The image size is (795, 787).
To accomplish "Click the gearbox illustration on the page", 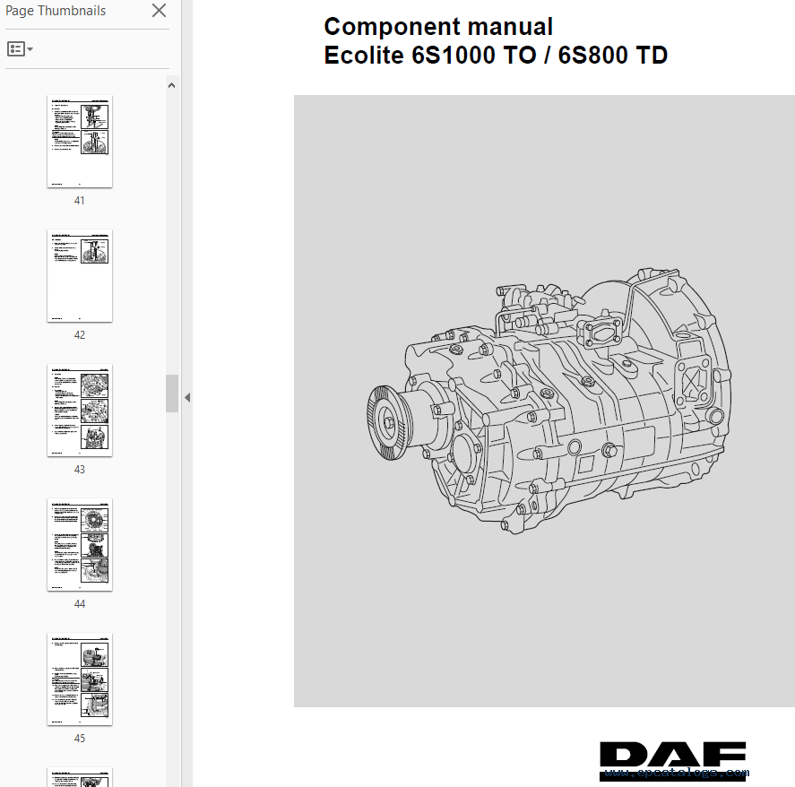I will pyautogui.click(x=549, y=401).
